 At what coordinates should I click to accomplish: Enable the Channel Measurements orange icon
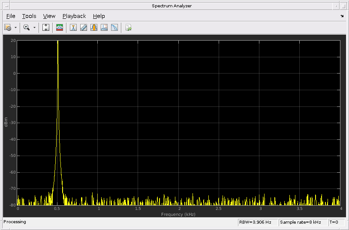pos(94,27)
